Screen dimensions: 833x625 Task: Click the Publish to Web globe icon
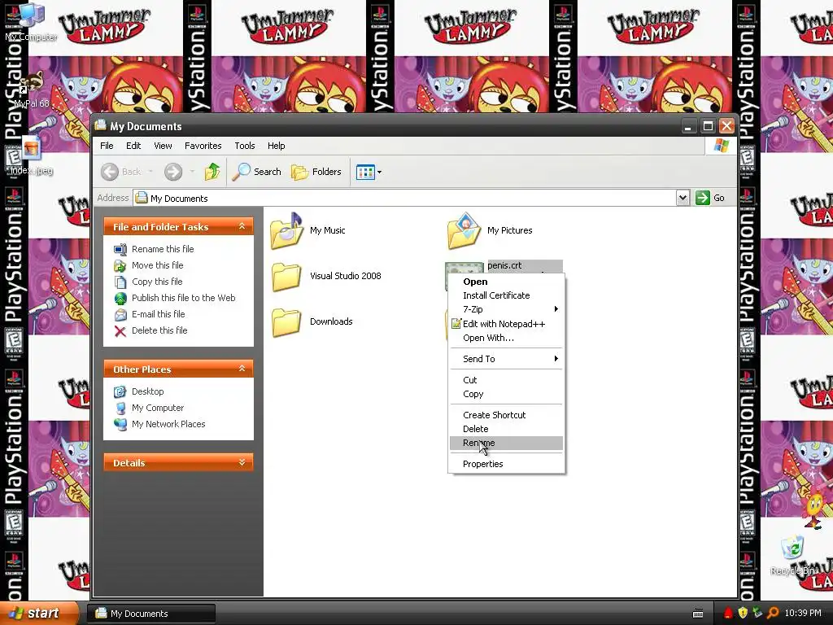tap(120, 298)
